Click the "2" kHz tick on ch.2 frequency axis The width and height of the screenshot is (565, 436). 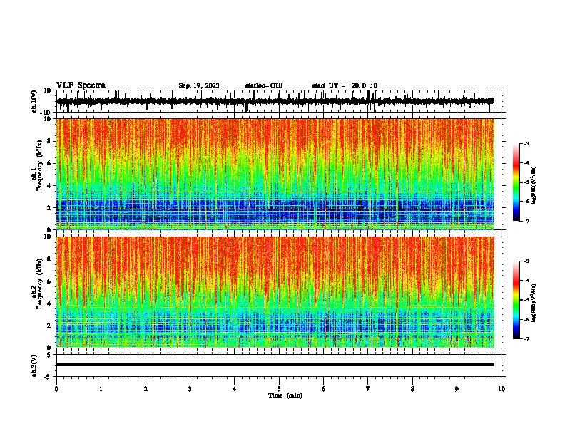coord(49,326)
